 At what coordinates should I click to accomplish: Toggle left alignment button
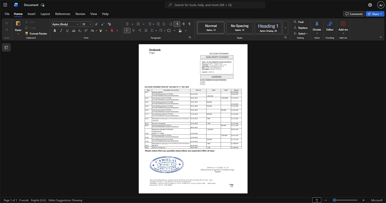click(x=127, y=30)
